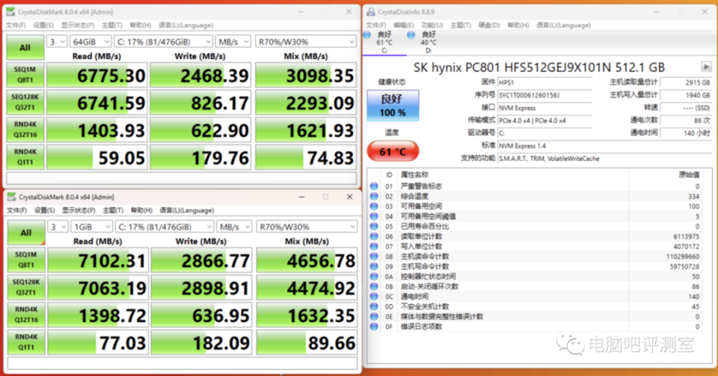The height and width of the screenshot is (376, 718).
Task: Click the CrystalDiskInfo title bar app icon
Action: coord(370,12)
